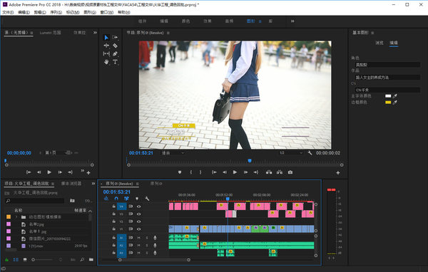Click the border color yellow swatch
The height and width of the screenshot is (272, 428).
click(388, 103)
